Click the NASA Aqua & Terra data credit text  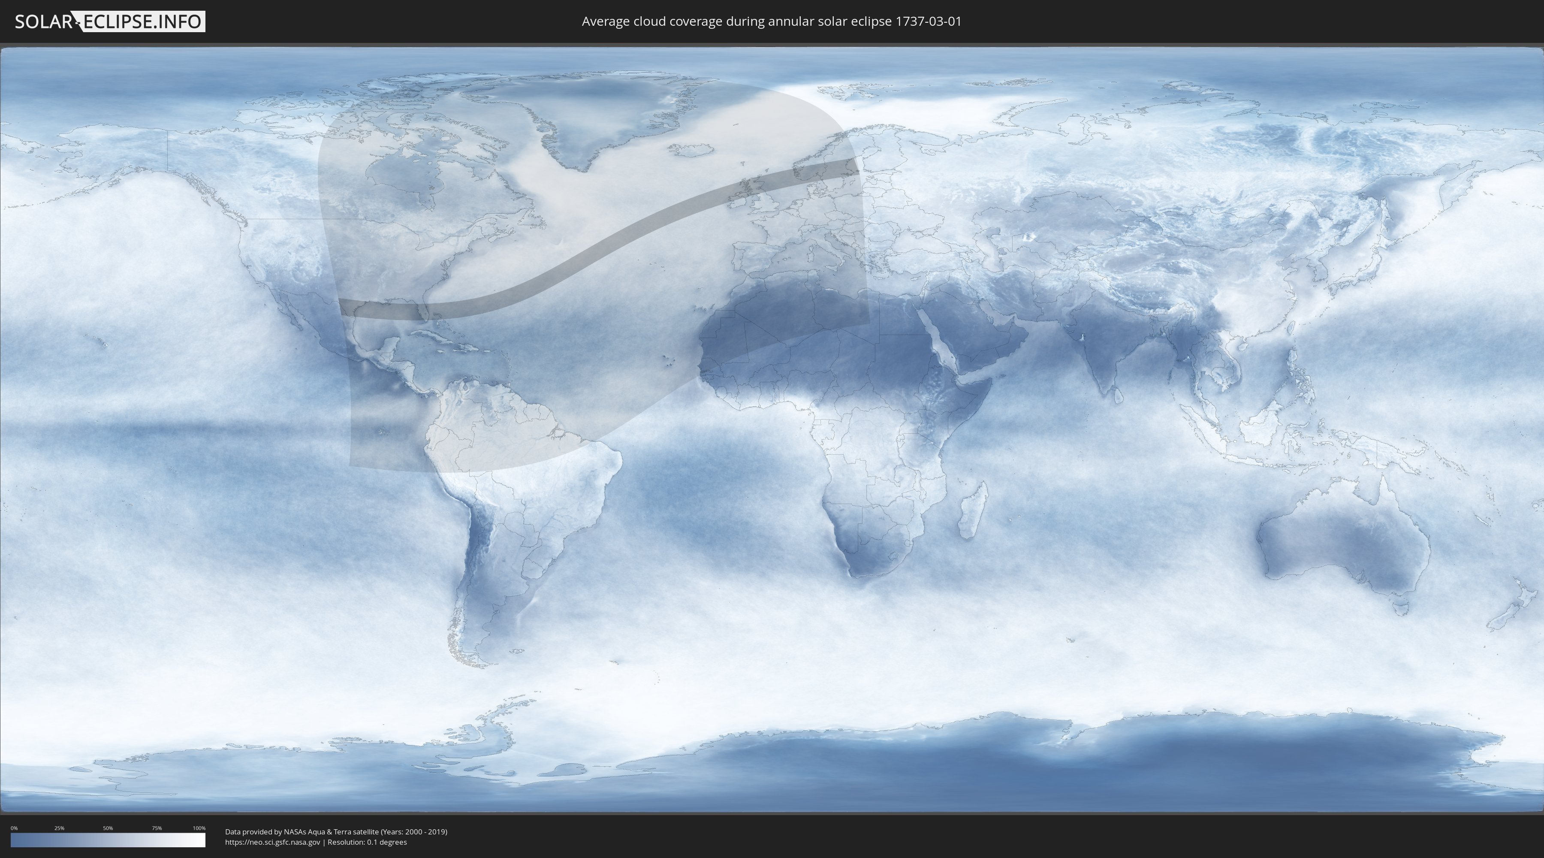point(336,832)
